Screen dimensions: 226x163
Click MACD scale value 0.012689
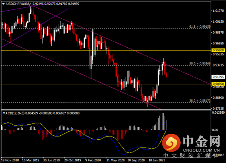coord(218,112)
